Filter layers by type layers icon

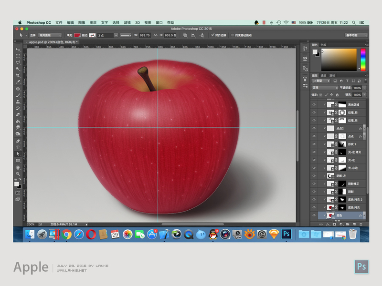[347, 81]
